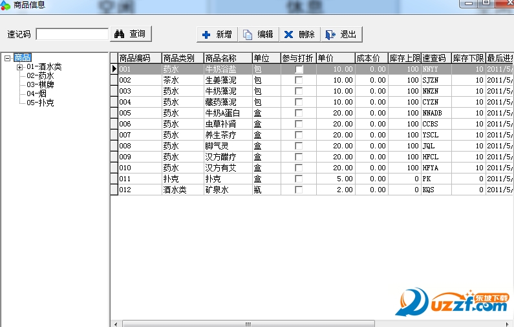Viewport: 514px width, 327px height.
Task: Click the door exit icon on 退出
Action: click(330, 35)
